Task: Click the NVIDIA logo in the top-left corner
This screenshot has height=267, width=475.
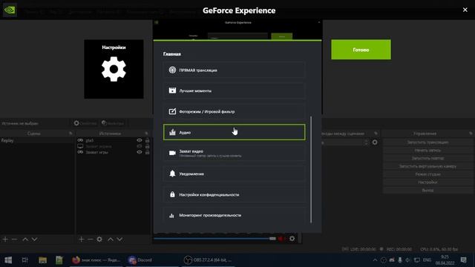Action: [10, 10]
